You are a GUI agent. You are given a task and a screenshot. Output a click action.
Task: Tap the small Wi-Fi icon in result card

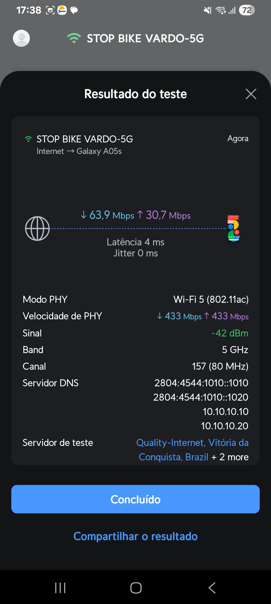pyautogui.click(x=28, y=139)
